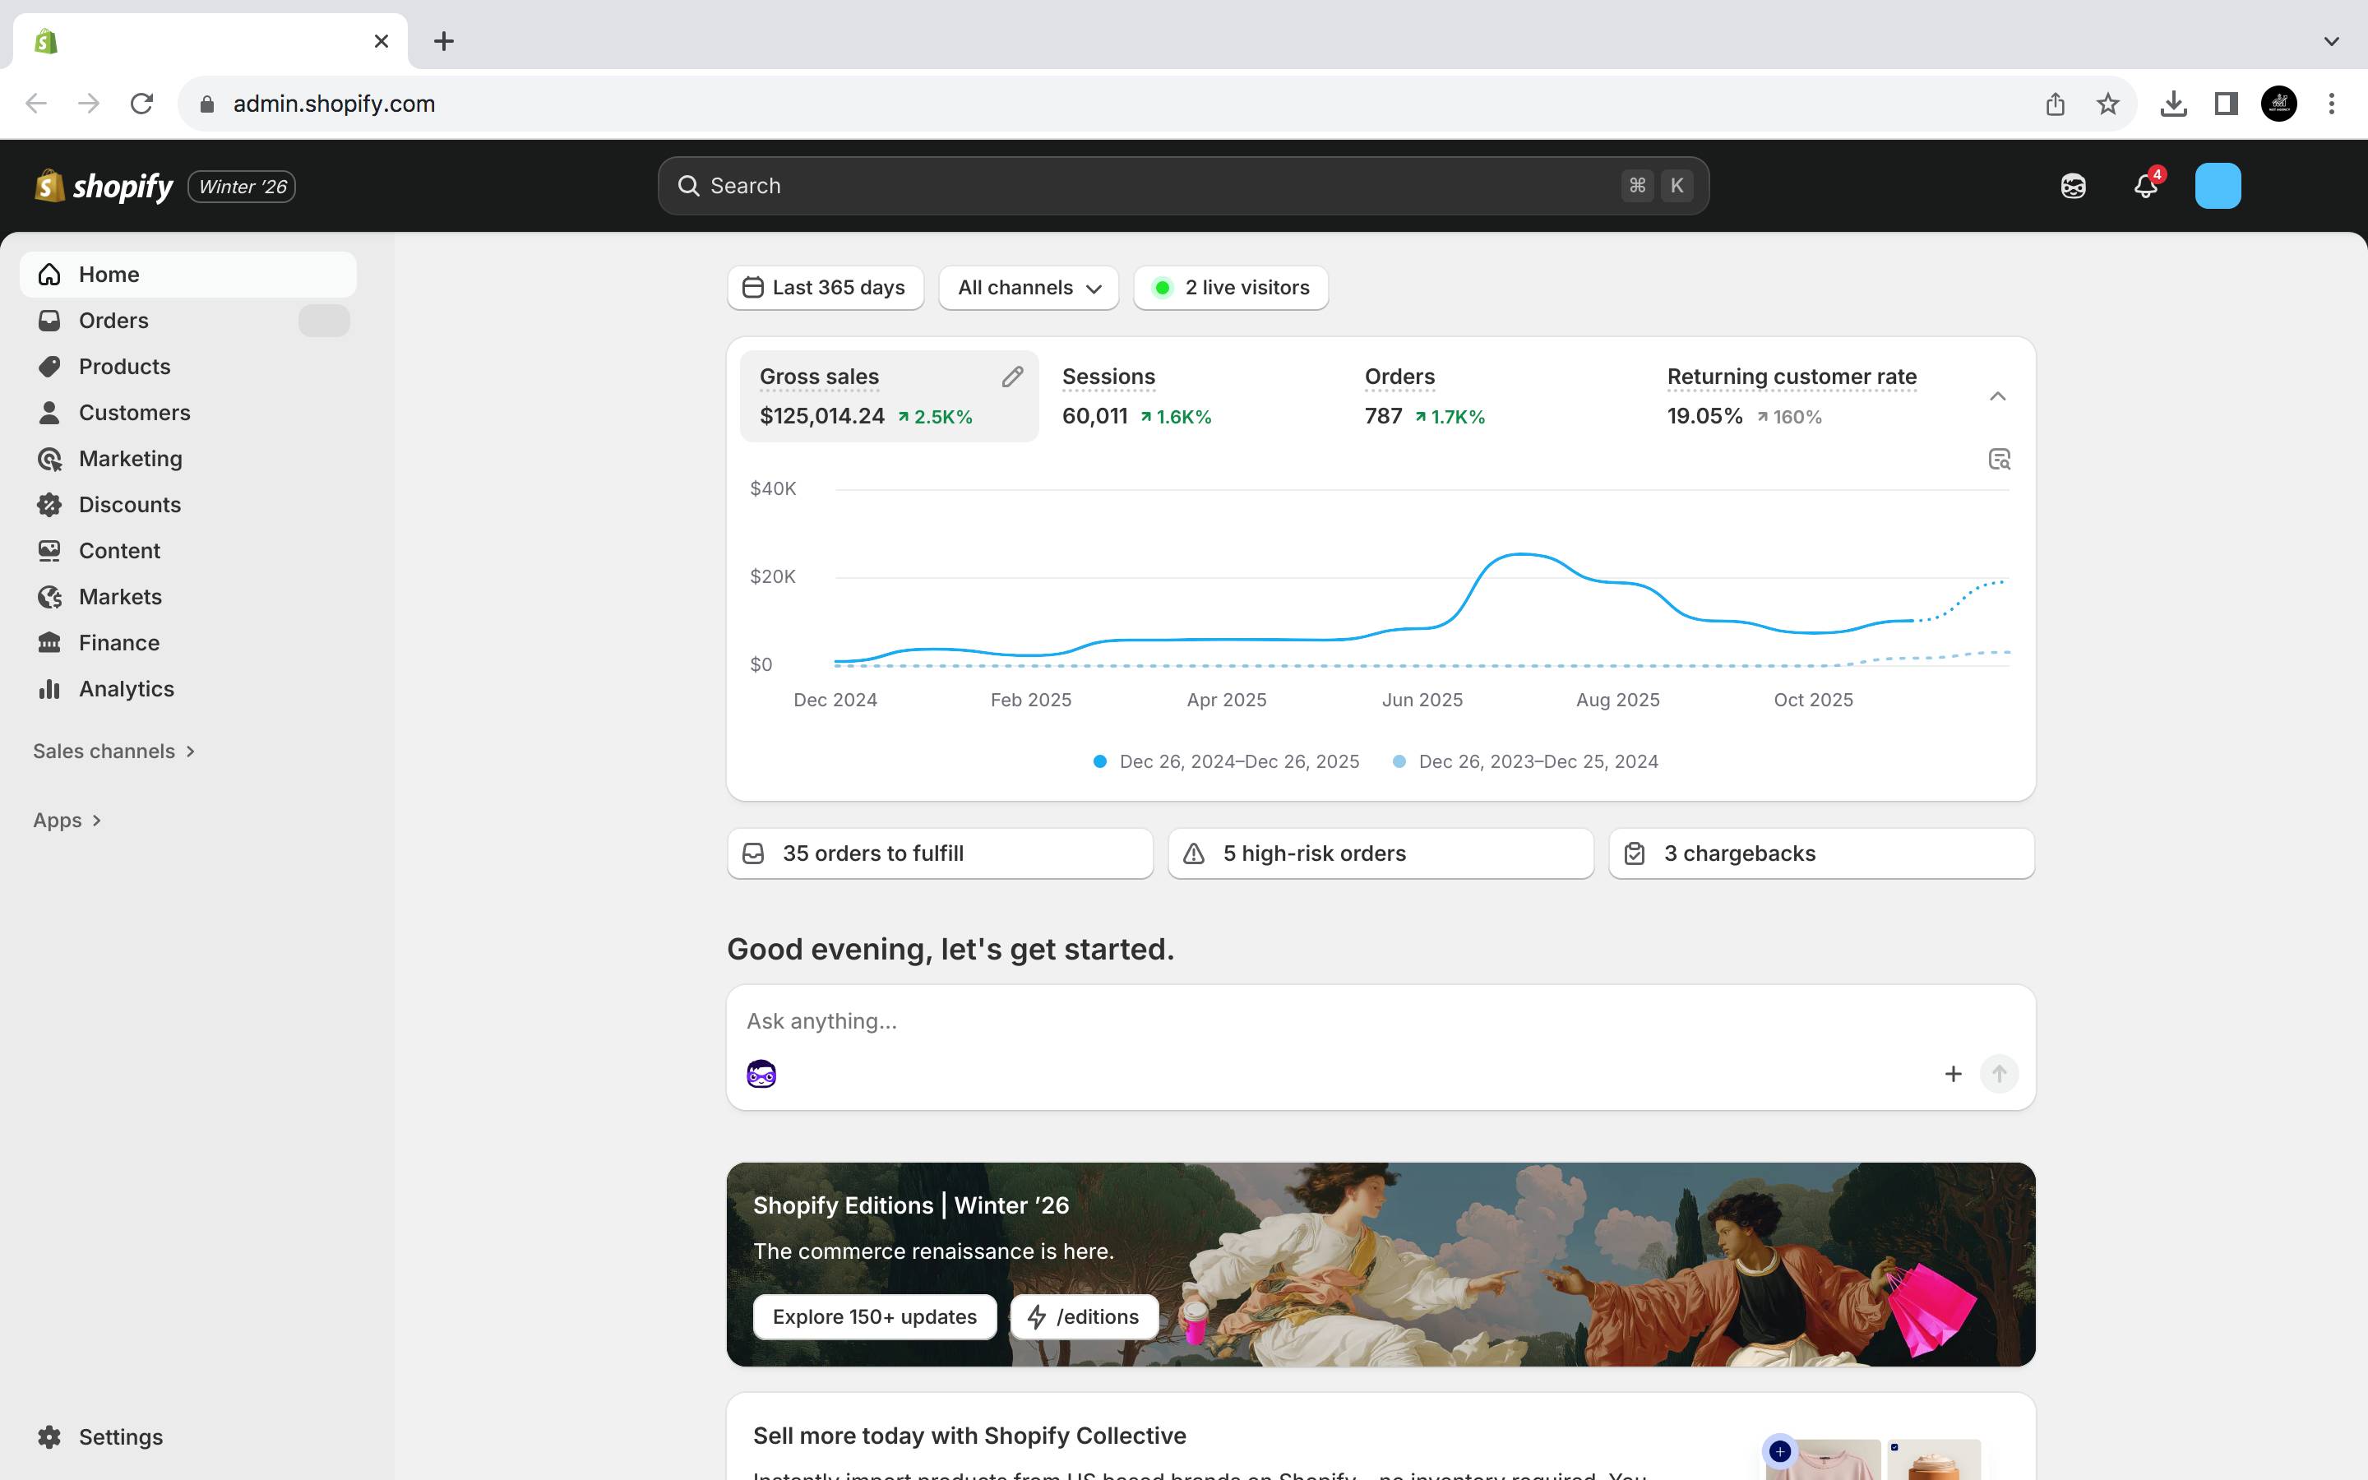The width and height of the screenshot is (2368, 1480).
Task: Select the Products icon in the sidebar
Action: [x=50, y=366]
